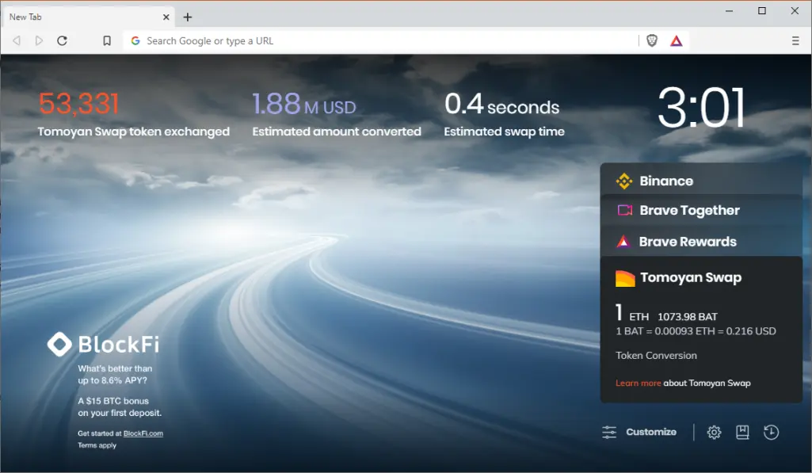Click the Google icon in address bar
Image resolution: width=812 pixels, height=473 pixels.
tap(135, 40)
